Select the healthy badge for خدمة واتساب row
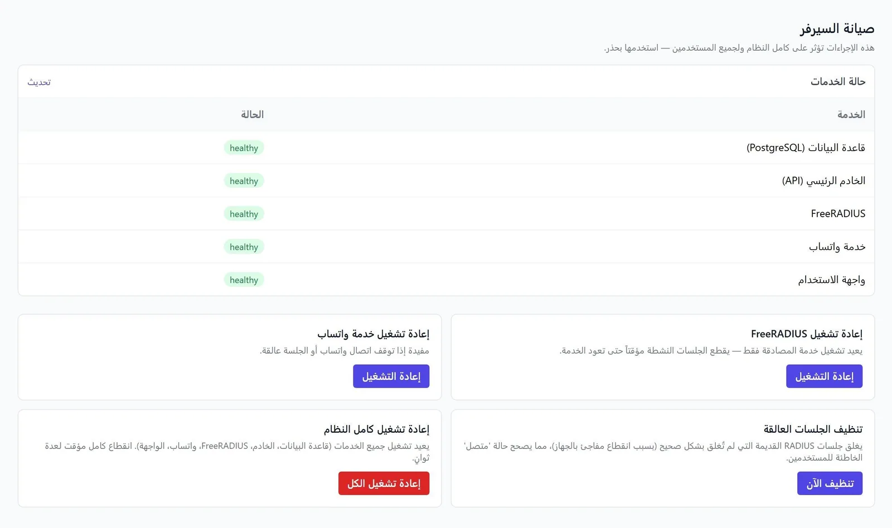 tap(244, 247)
